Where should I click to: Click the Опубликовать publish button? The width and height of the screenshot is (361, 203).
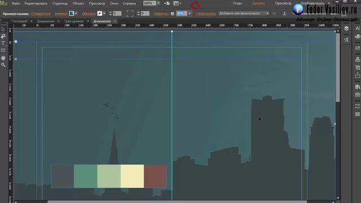(x=312, y=3)
